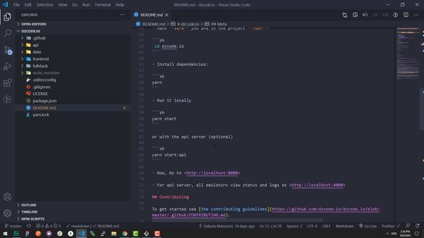
Task: Open the GitLens view in activity bar
Action: click(7, 100)
